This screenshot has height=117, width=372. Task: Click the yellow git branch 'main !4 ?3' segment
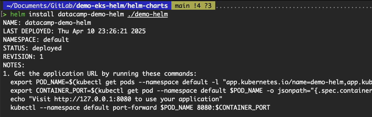pyautogui.click(x=193, y=6)
